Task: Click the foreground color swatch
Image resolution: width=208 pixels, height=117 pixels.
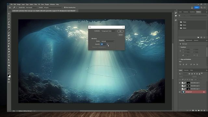Action: (x=8, y=75)
